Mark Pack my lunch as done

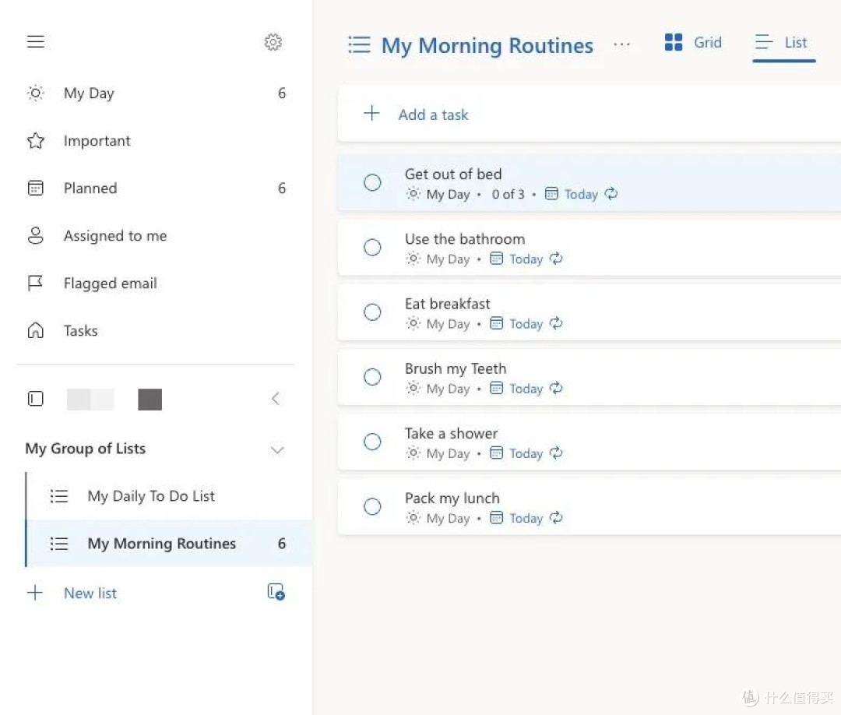pyautogui.click(x=372, y=506)
